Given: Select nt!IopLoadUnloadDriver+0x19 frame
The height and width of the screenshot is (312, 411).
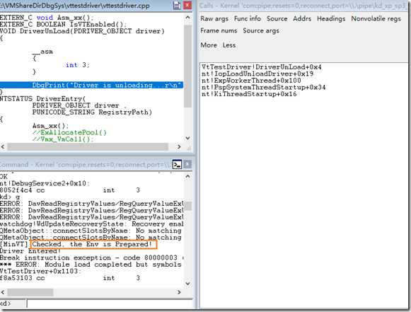Looking at the screenshot, I should (x=257, y=74).
